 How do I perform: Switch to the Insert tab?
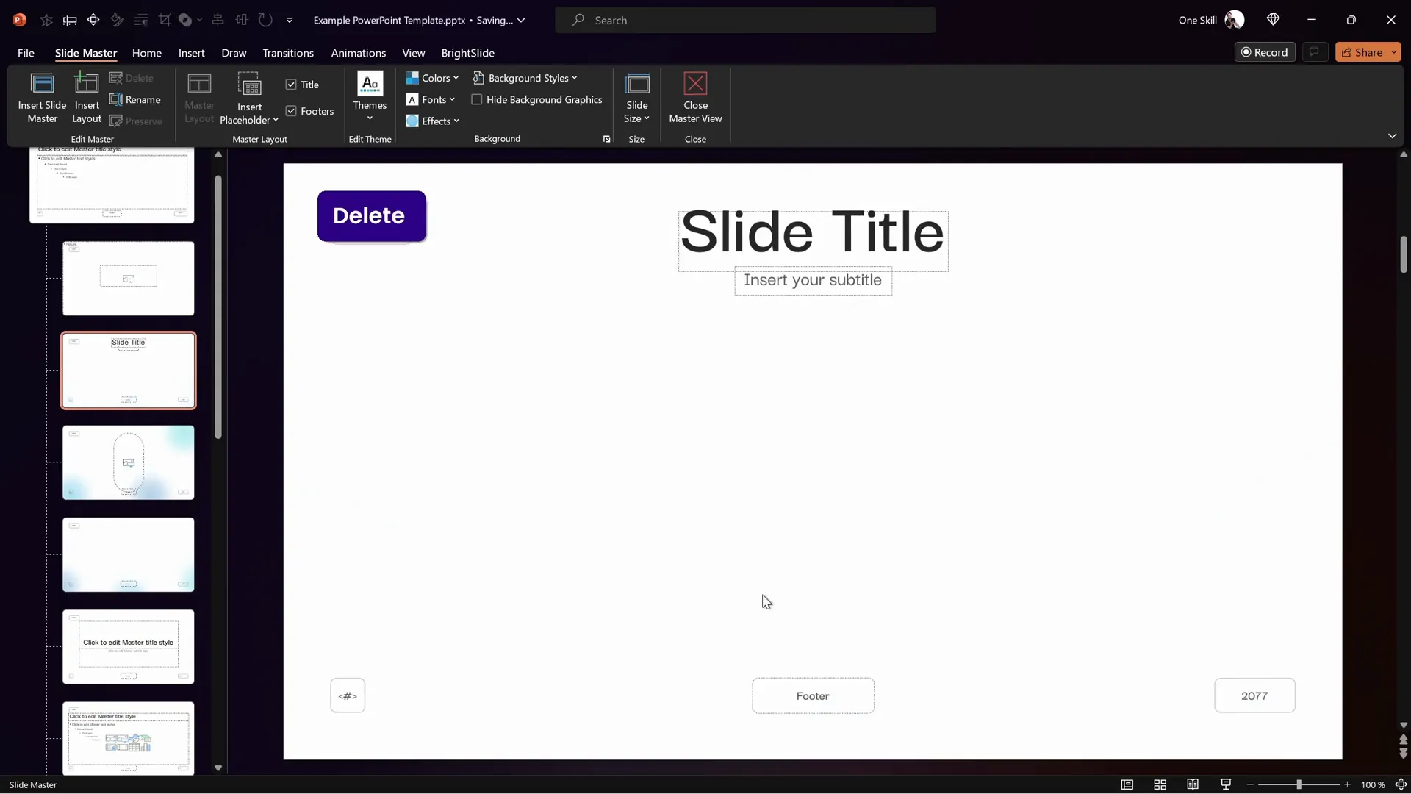191,53
